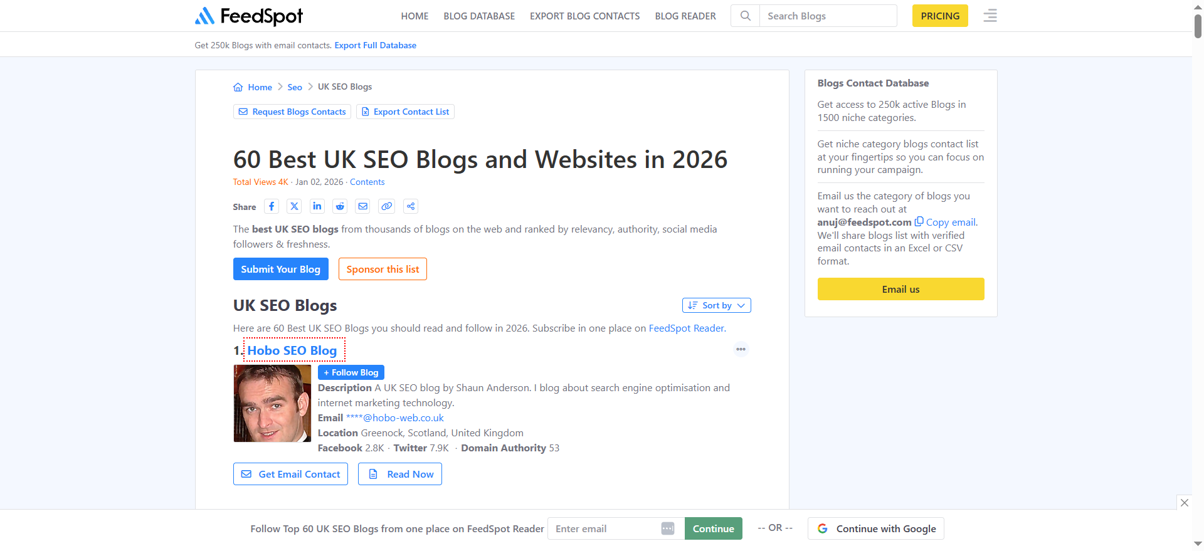Click the green Continue button
Image resolution: width=1204 pixels, height=551 pixels.
point(714,528)
